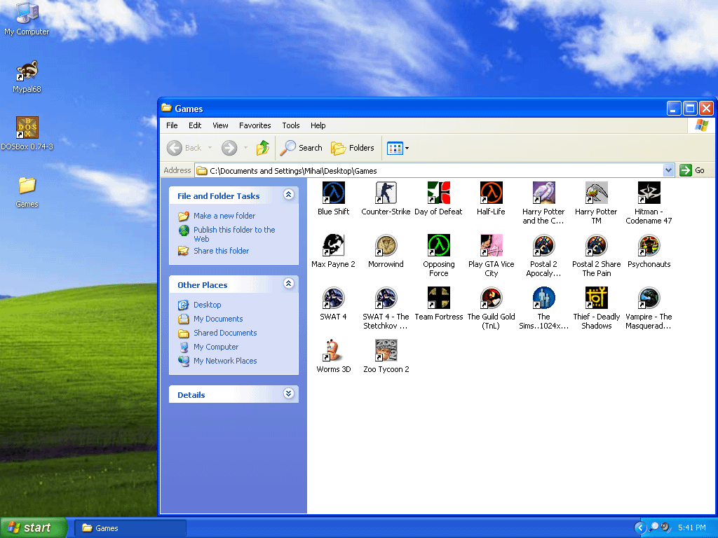Click the Max Payne 2 shortcut
718x538 pixels.
[x=333, y=245]
